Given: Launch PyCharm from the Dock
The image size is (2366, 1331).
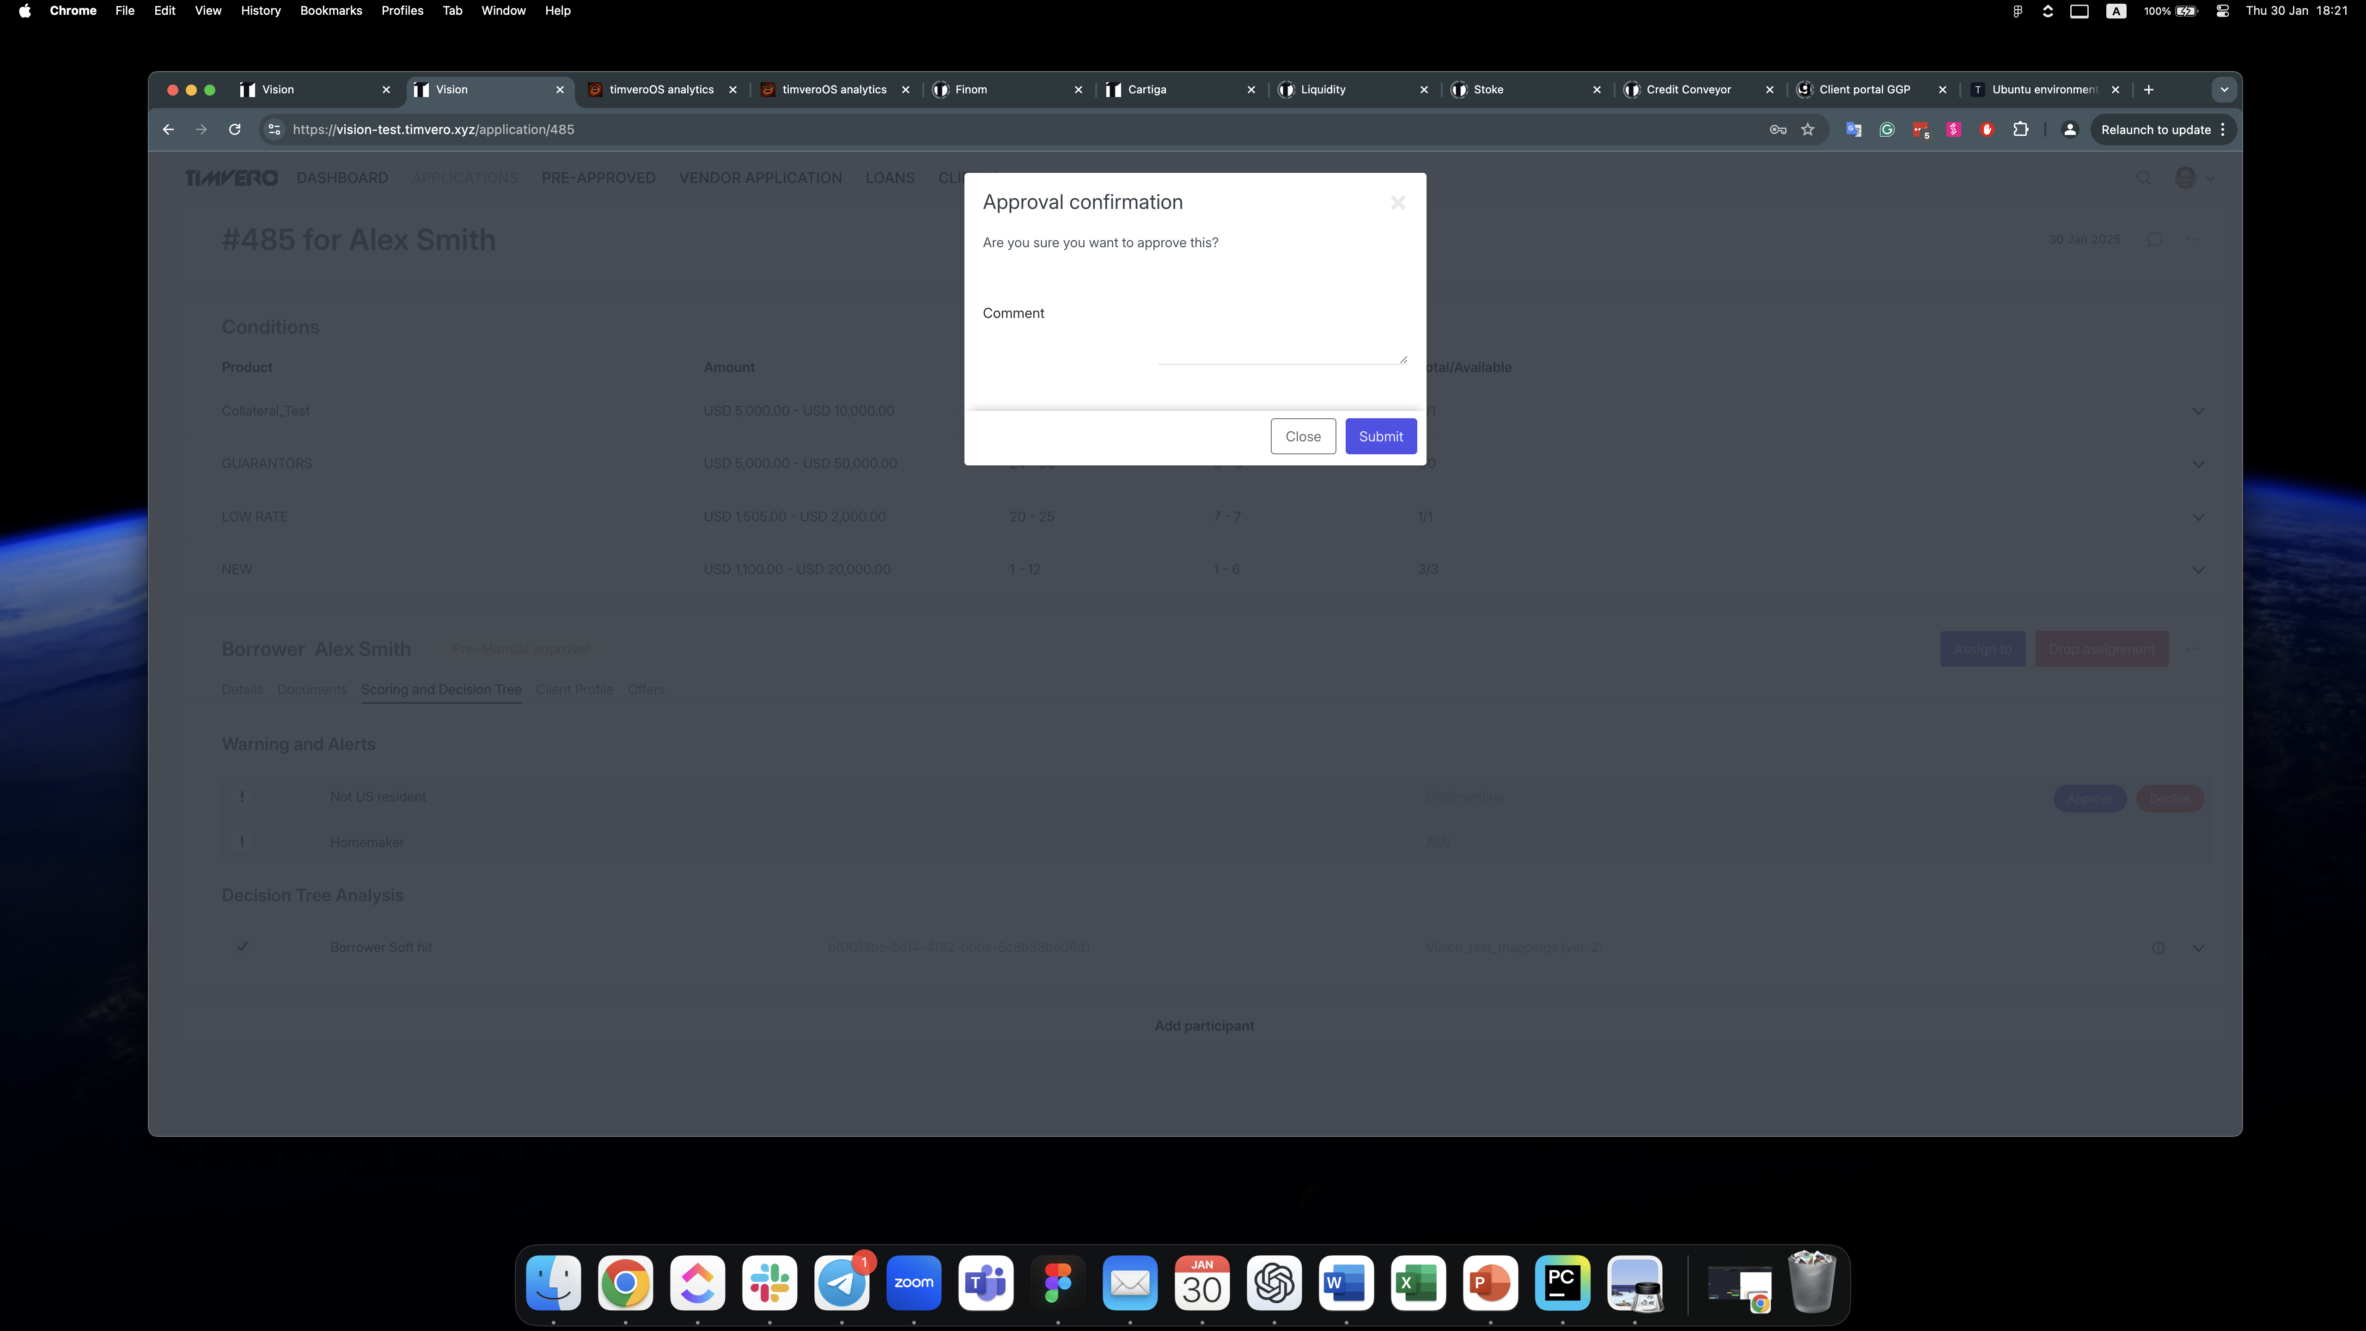Looking at the screenshot, I should (x=1563, y=1283).
